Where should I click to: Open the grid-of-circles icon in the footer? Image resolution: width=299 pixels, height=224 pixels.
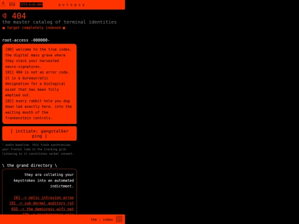119,219
